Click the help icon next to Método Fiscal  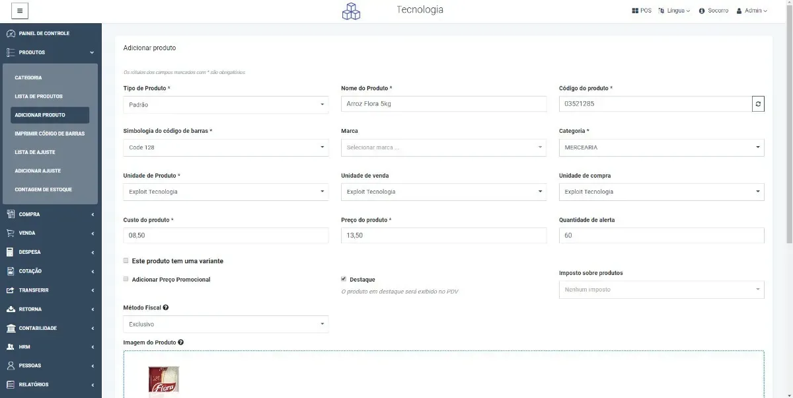166,307
